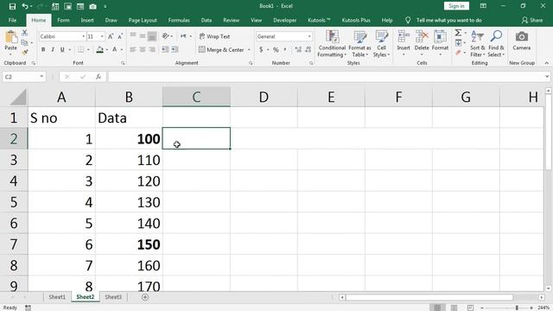Open the File tab
Screen dimensions: 553x311
[x=12, y=20]
